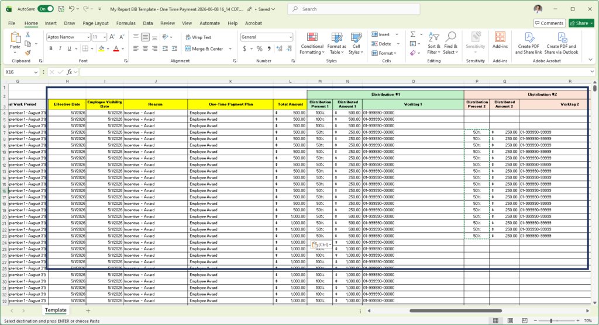Click the Percent Style icon
The height and width of the screenshot is (325, 599).
point(260,49)
